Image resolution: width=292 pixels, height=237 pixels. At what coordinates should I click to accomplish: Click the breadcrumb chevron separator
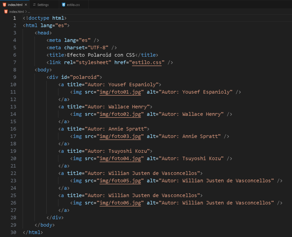(26, 12)
